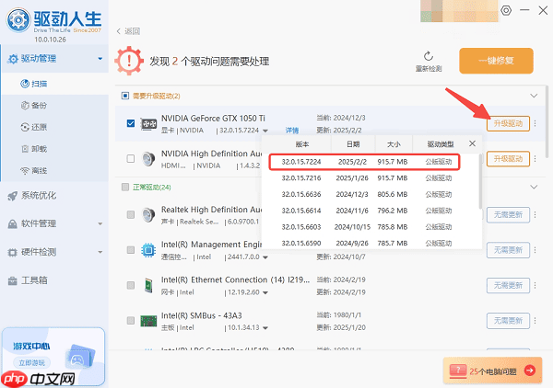Click the more options dots beside NVIDIA GeForce 升级驱动

pyautogui.click(x=537, y=124)
